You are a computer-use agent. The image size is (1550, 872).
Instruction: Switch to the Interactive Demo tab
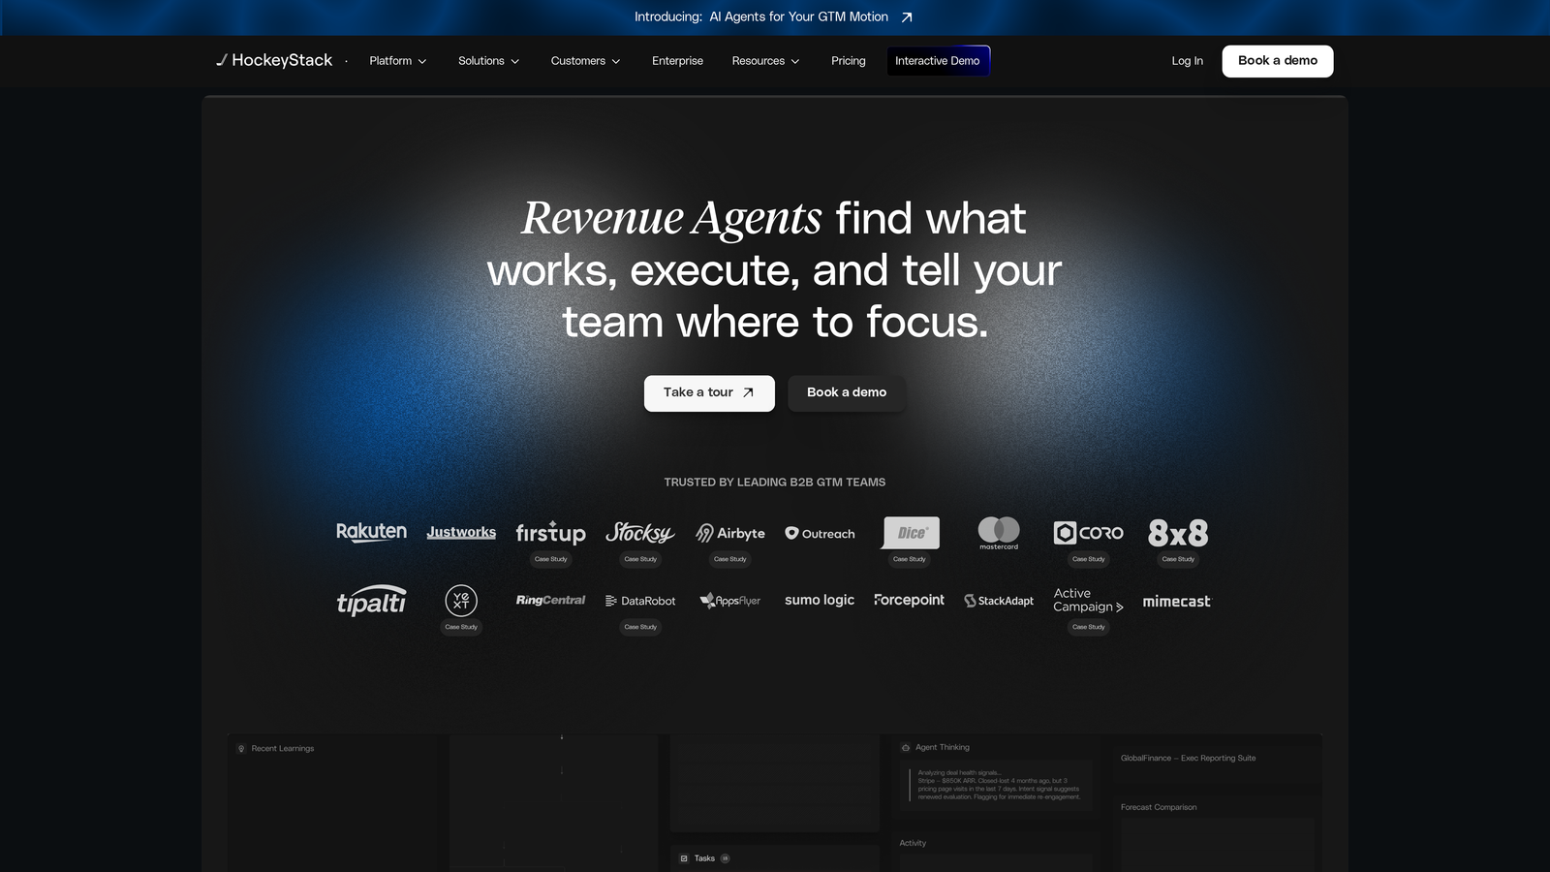[938, 60]
